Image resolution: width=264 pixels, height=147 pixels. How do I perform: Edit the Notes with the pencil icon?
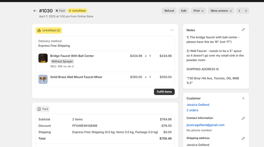(x=243, y=30)
